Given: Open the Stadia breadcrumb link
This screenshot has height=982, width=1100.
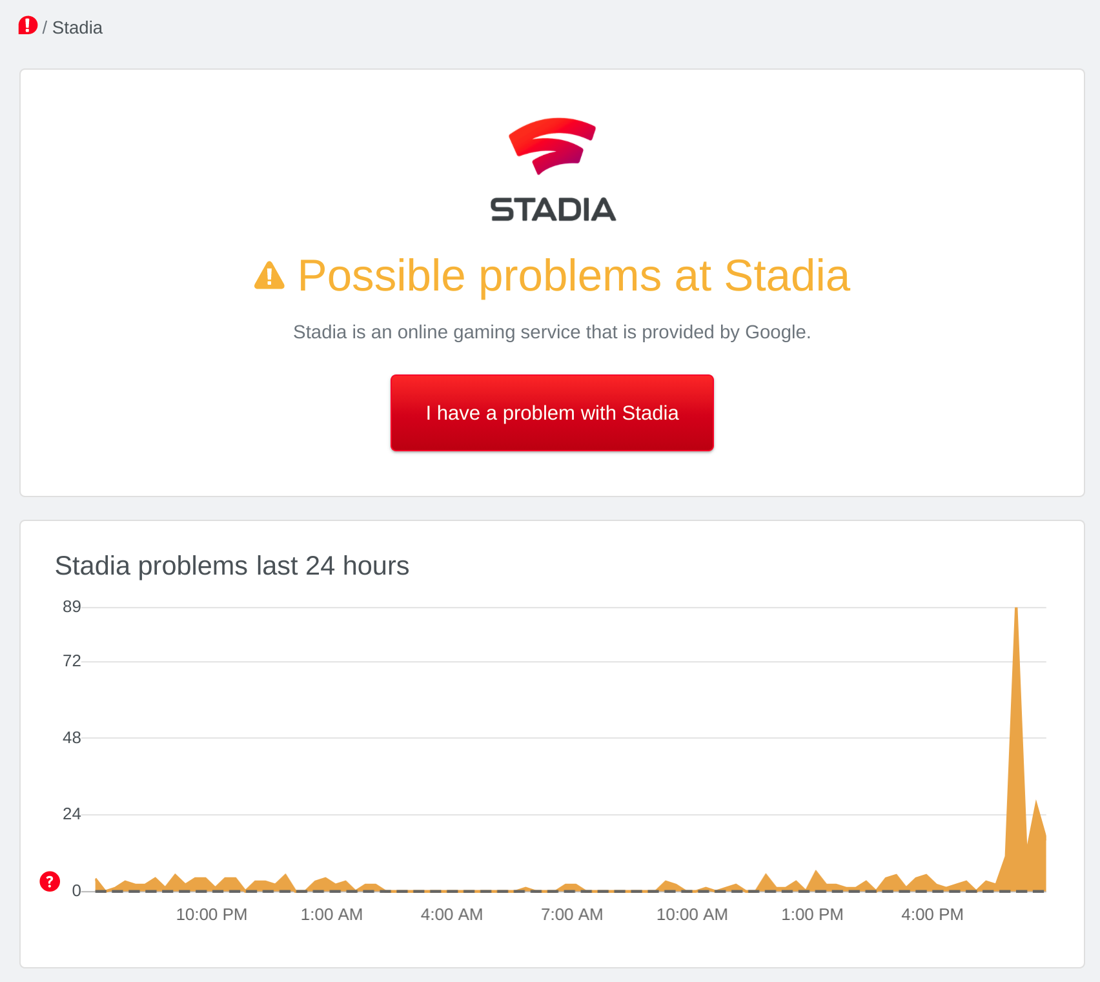Looking at the screenshot, I should tap(77, 28).
